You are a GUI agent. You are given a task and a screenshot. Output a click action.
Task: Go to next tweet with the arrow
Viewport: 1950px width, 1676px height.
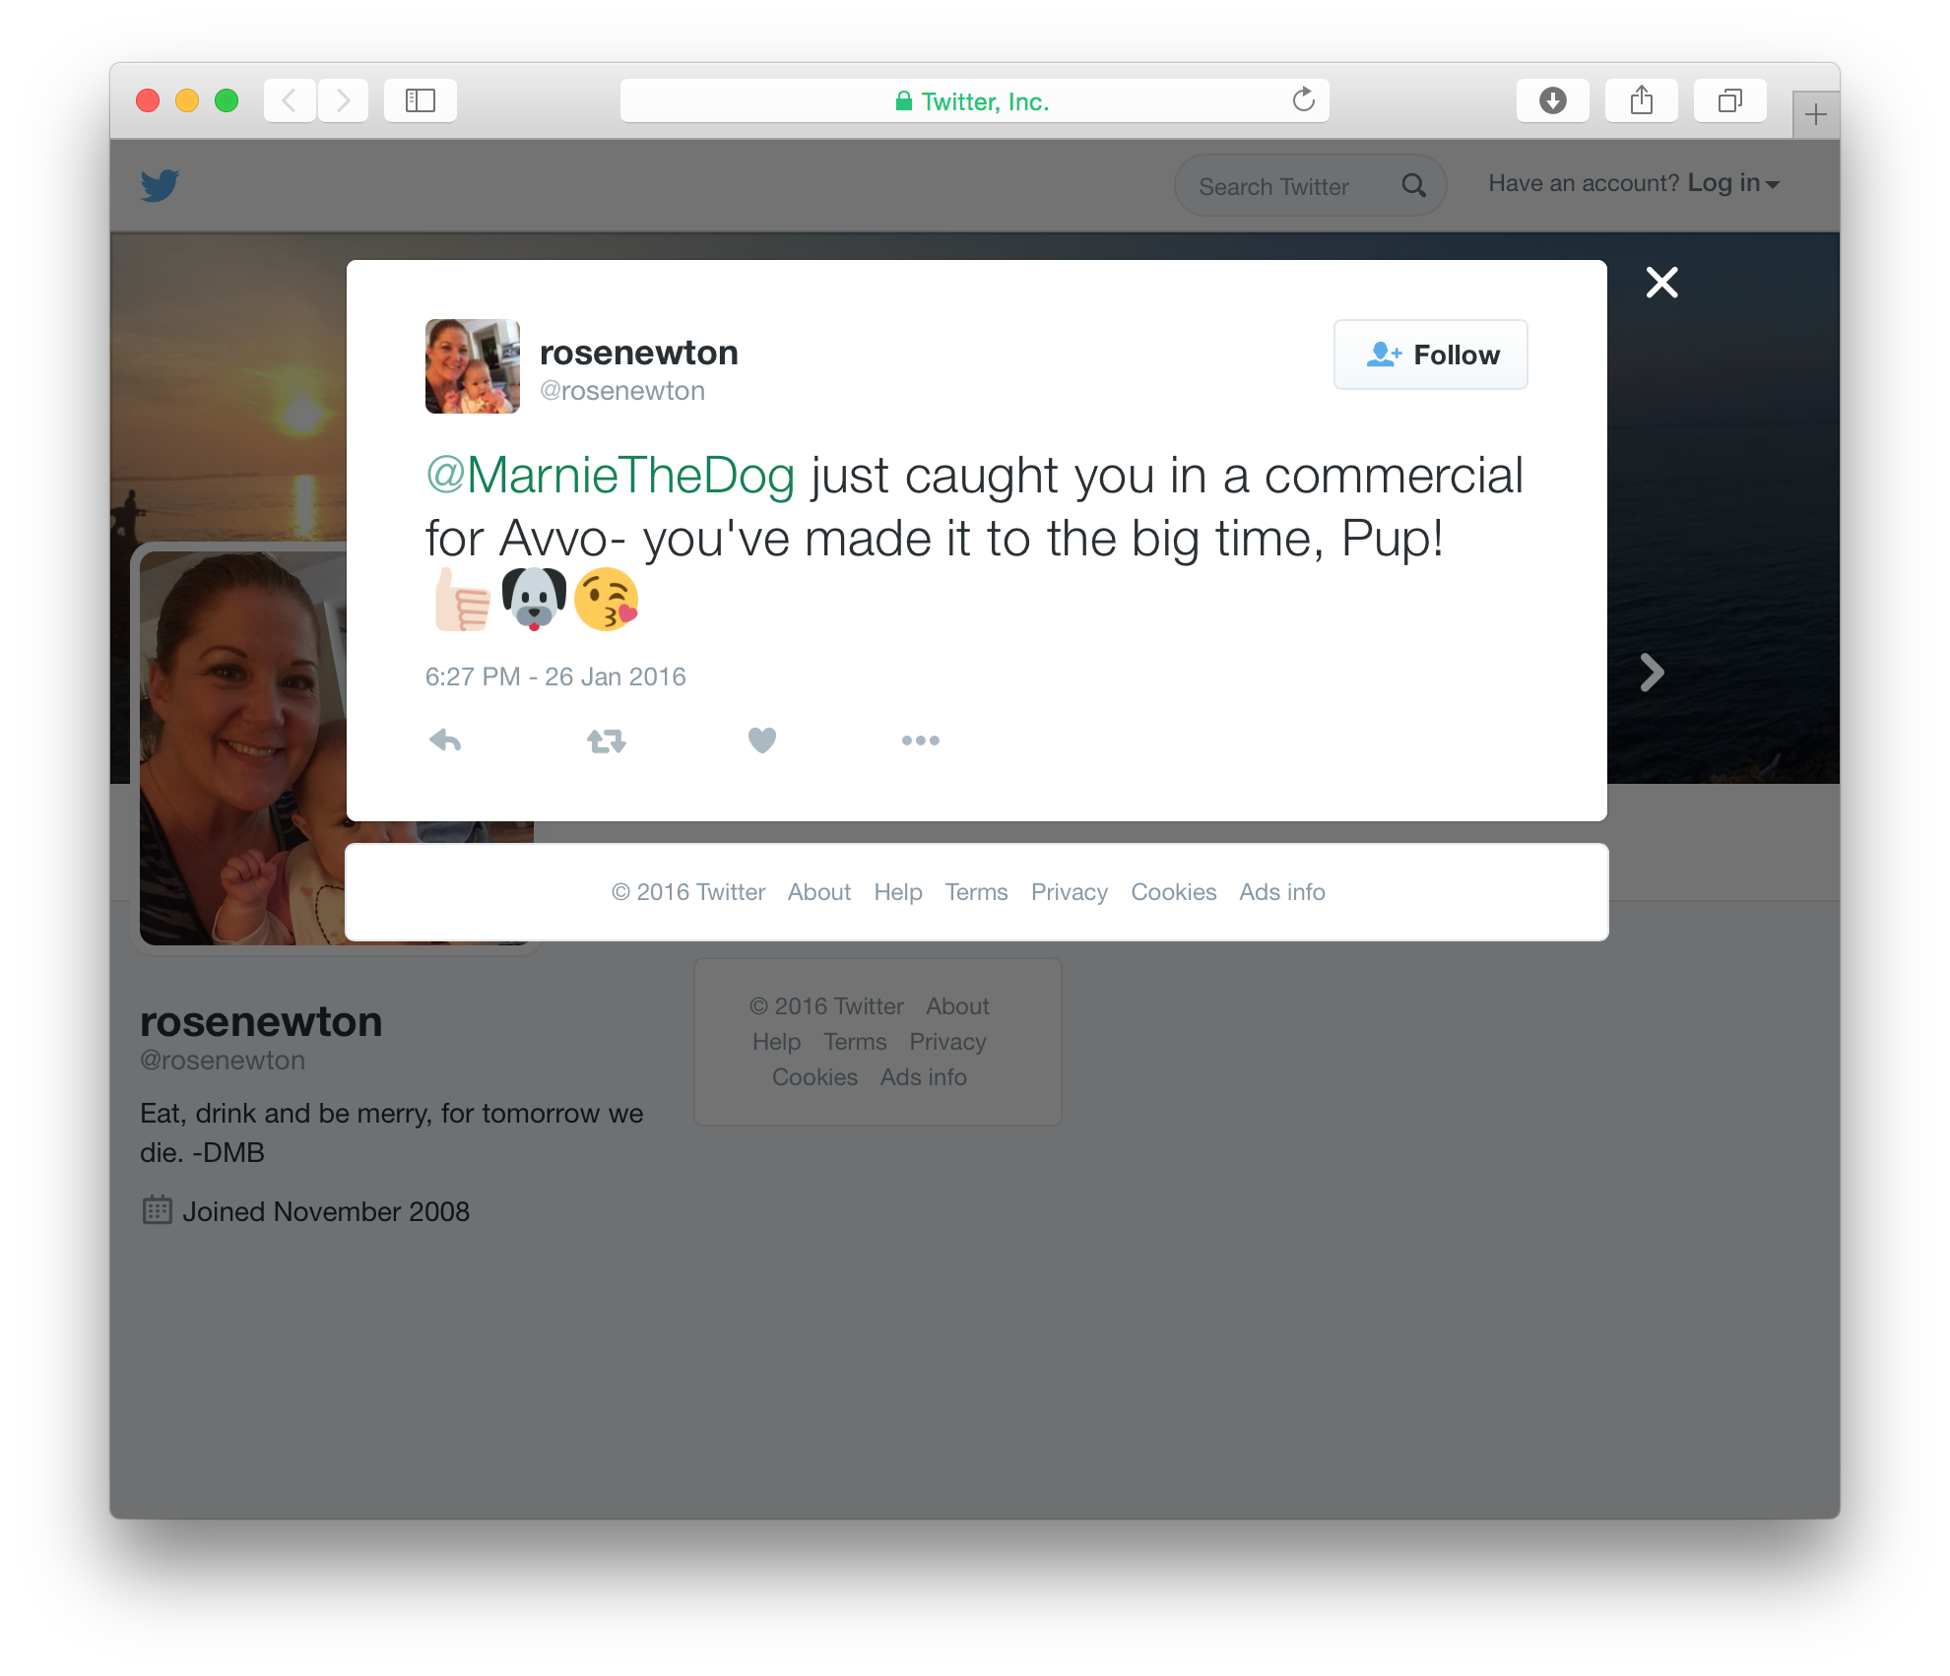1653,673
